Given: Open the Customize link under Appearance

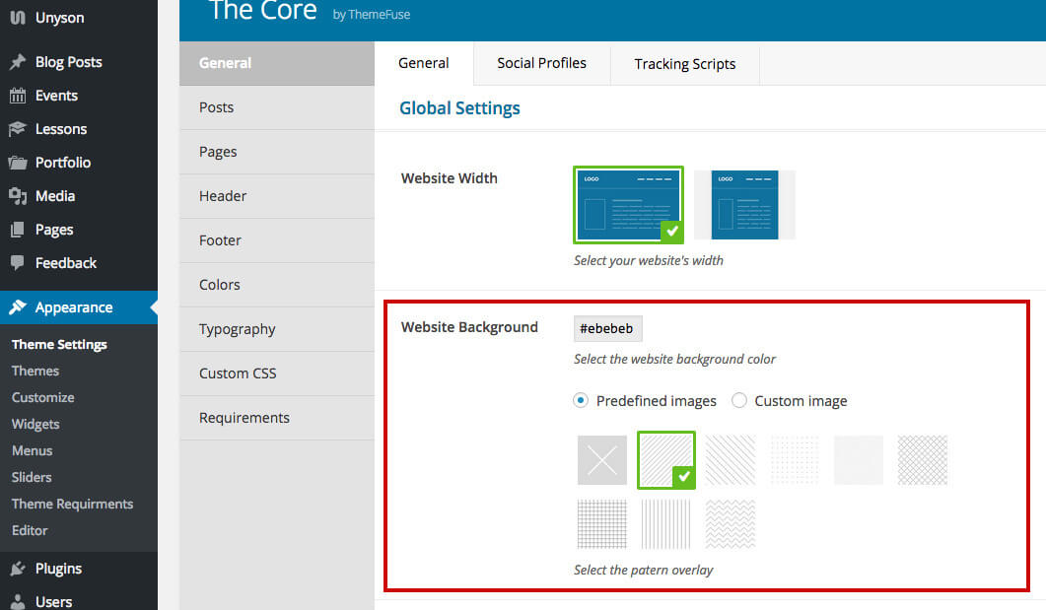Looking at the screenshot, I should pyautogui.click(x=42, y=397).
